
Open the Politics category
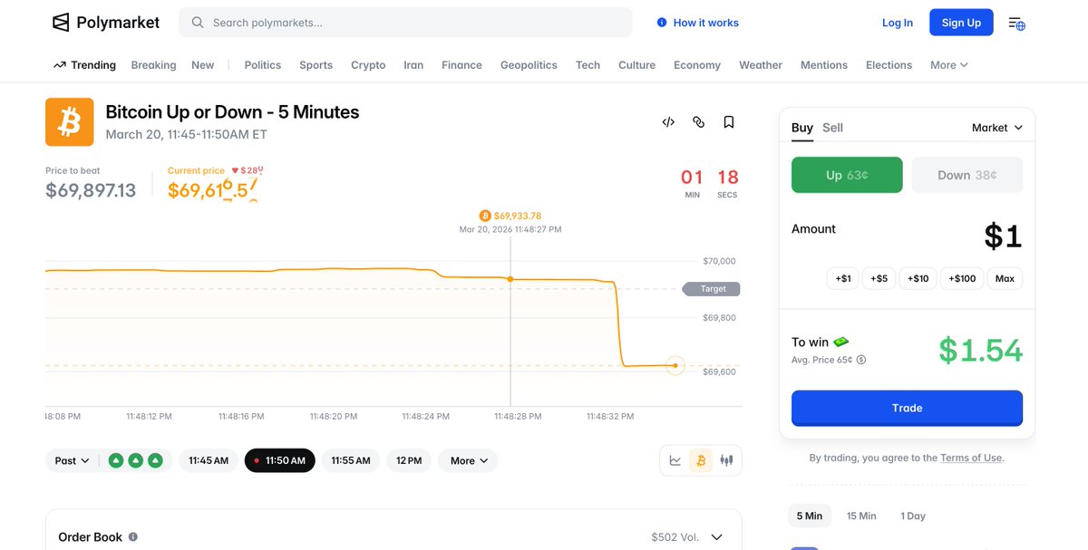coord(263,65)
